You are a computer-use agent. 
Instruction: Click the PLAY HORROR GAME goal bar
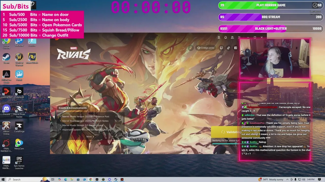(271, 5)
